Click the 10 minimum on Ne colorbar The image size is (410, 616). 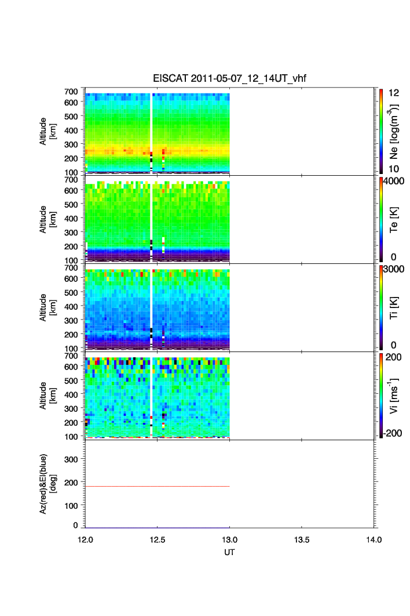tap(394, 169)
